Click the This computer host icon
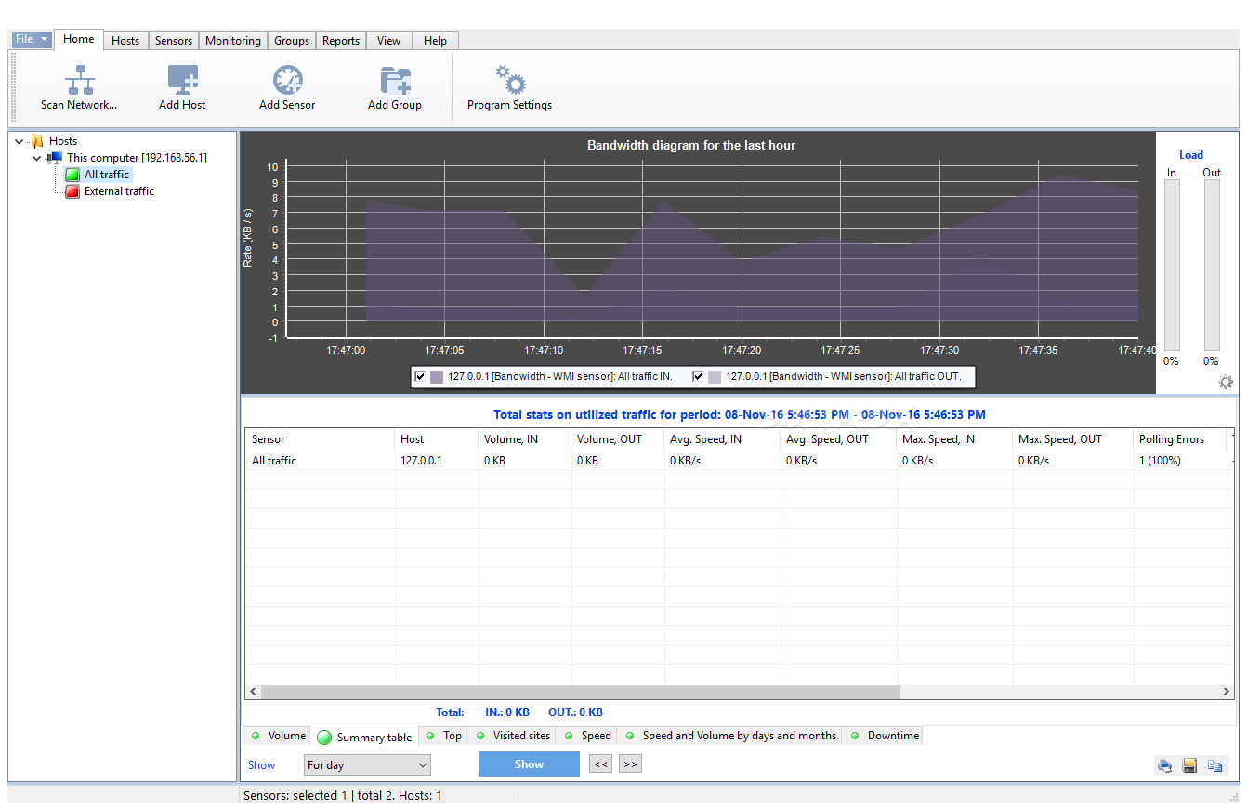Screen dimensions: 1247x810 [x=55, y=158]
